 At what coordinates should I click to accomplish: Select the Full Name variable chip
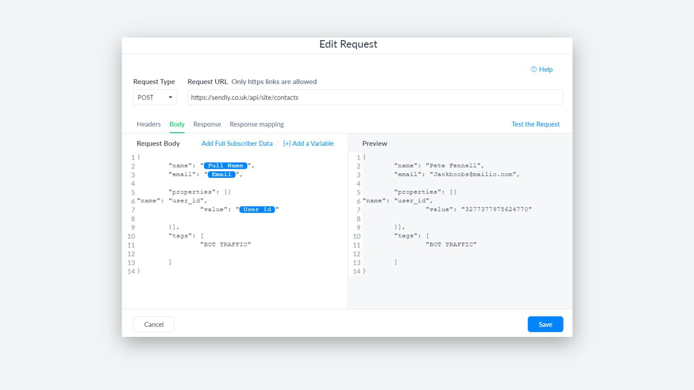pyautogui.click(x=225, y=166)
